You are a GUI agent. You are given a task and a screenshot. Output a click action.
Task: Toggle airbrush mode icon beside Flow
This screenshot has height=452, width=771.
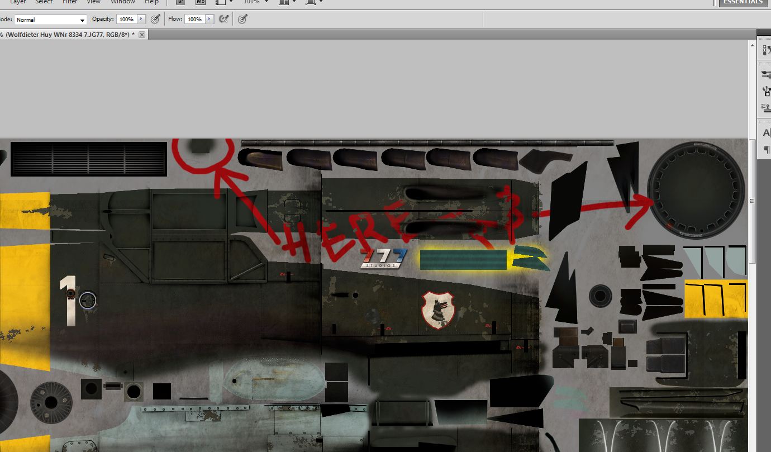click(x=224, y=19)
